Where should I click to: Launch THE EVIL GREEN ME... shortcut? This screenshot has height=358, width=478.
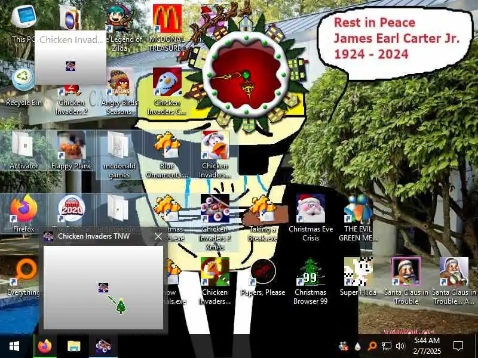pos(358,218)
